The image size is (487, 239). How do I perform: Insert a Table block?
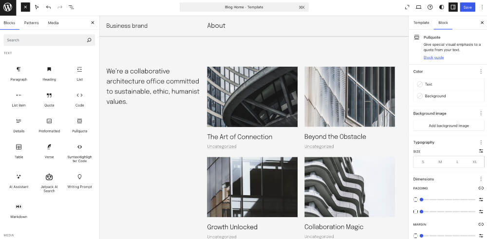click(x=19, y=151)
